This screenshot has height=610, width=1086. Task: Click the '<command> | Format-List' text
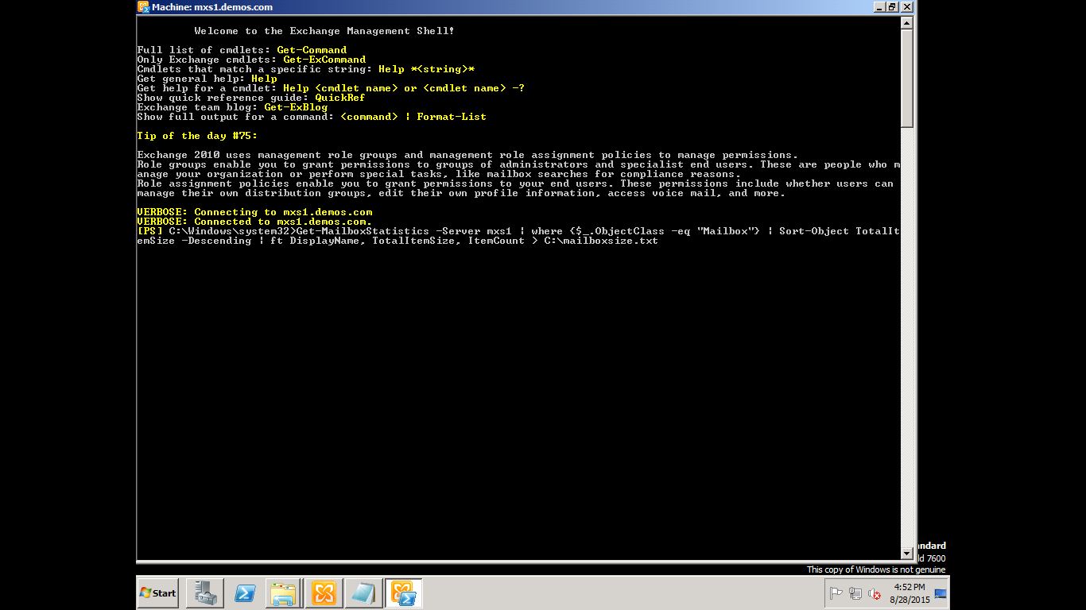coord(413,117)
